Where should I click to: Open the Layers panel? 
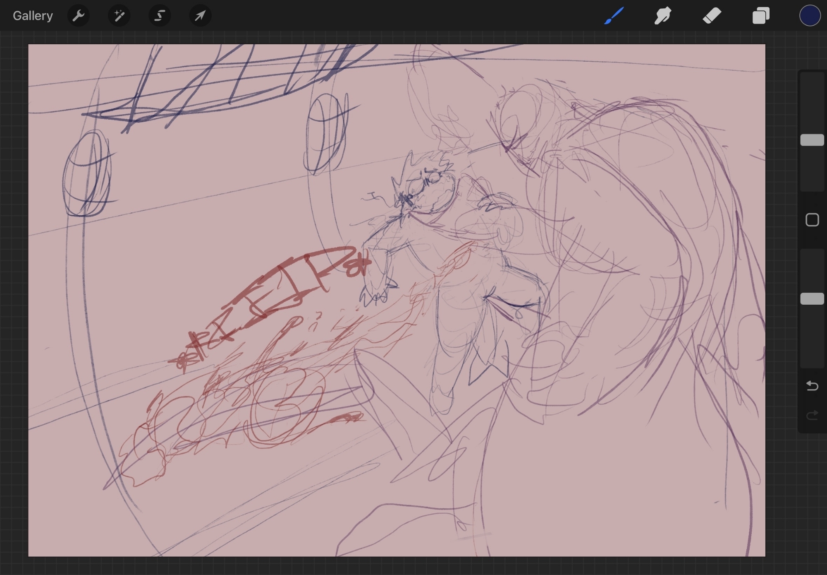tap(760, 16)
